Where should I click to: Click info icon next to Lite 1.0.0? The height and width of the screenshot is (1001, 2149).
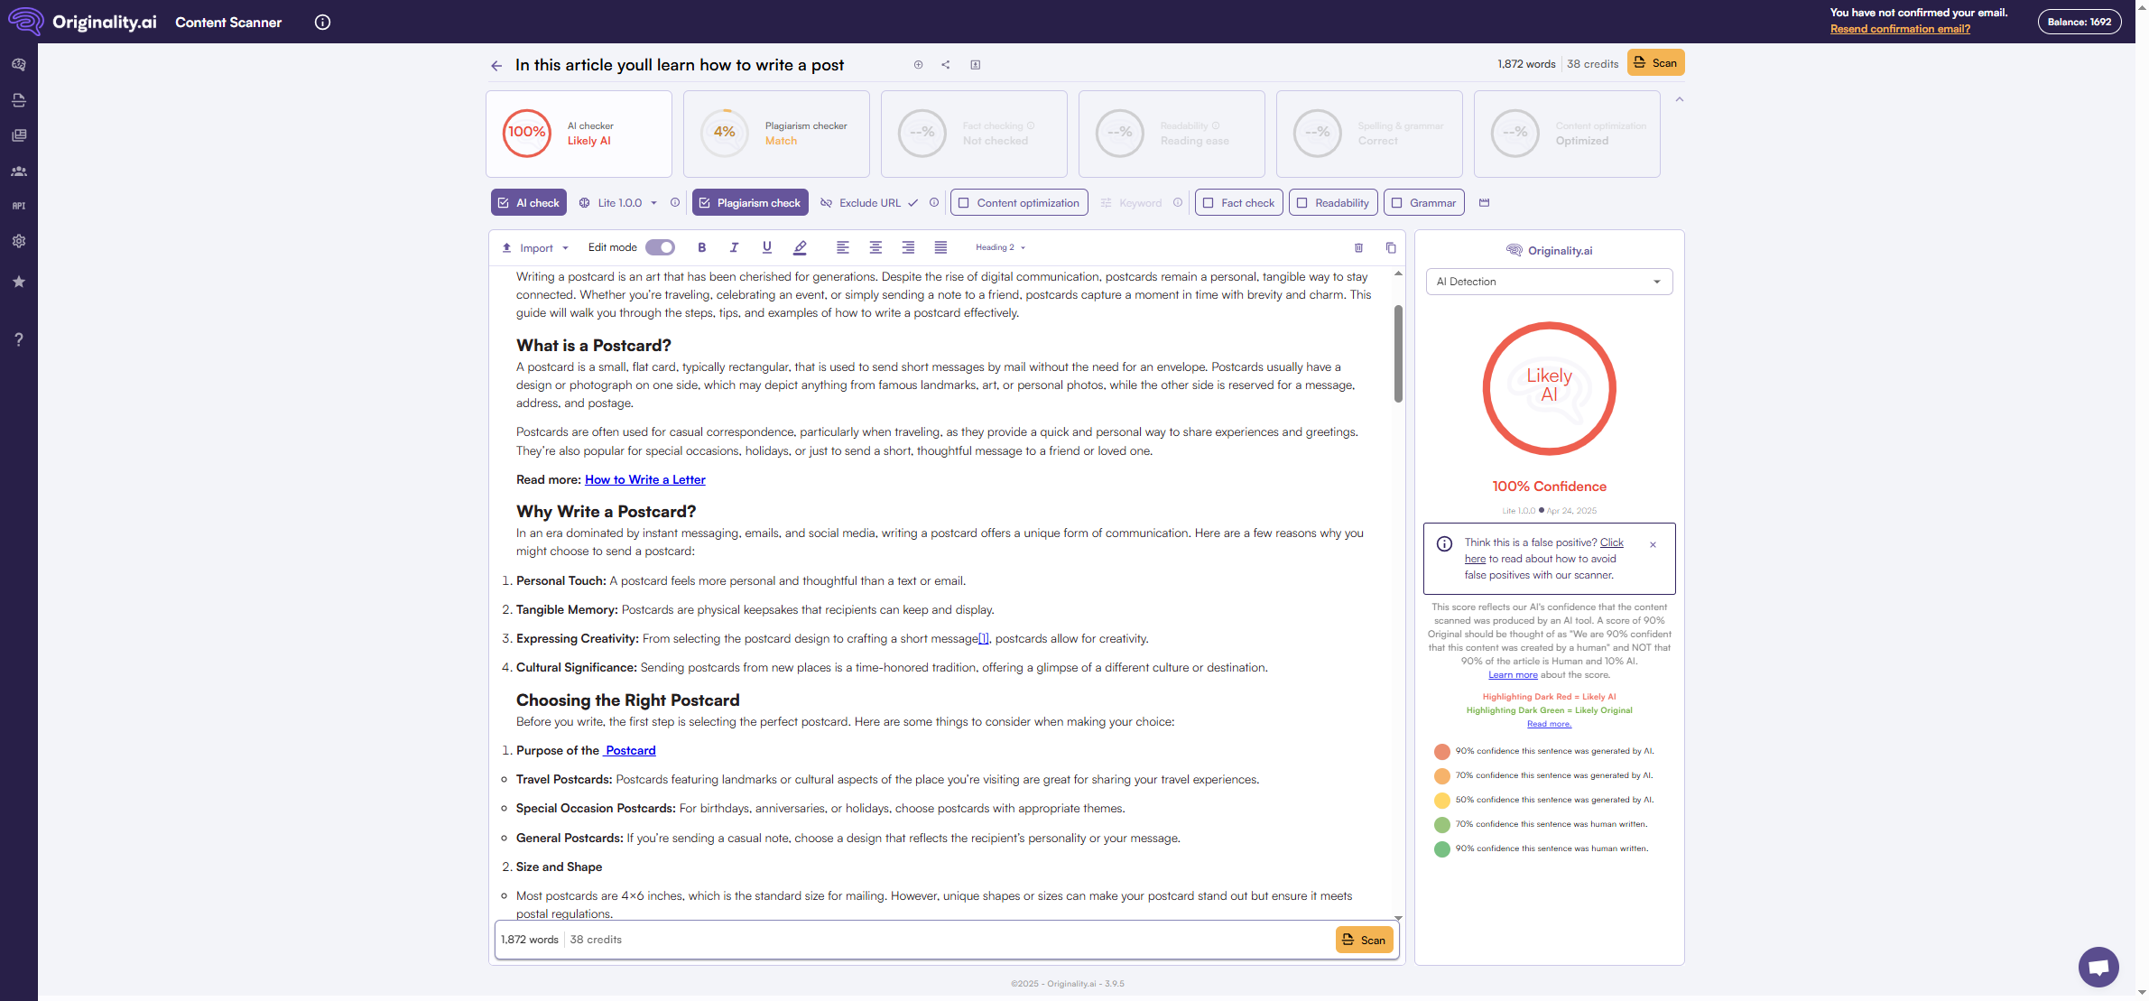click(x=675, y=203)
